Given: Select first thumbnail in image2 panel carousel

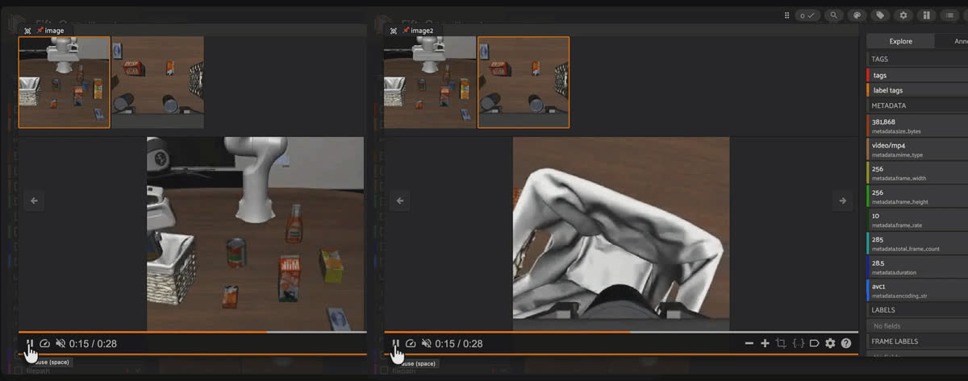Looking at the screenshot, I should 430,82.
